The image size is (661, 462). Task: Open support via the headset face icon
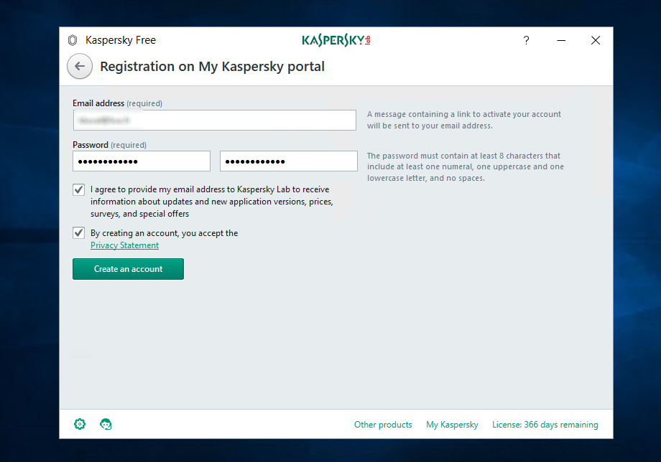106,424
